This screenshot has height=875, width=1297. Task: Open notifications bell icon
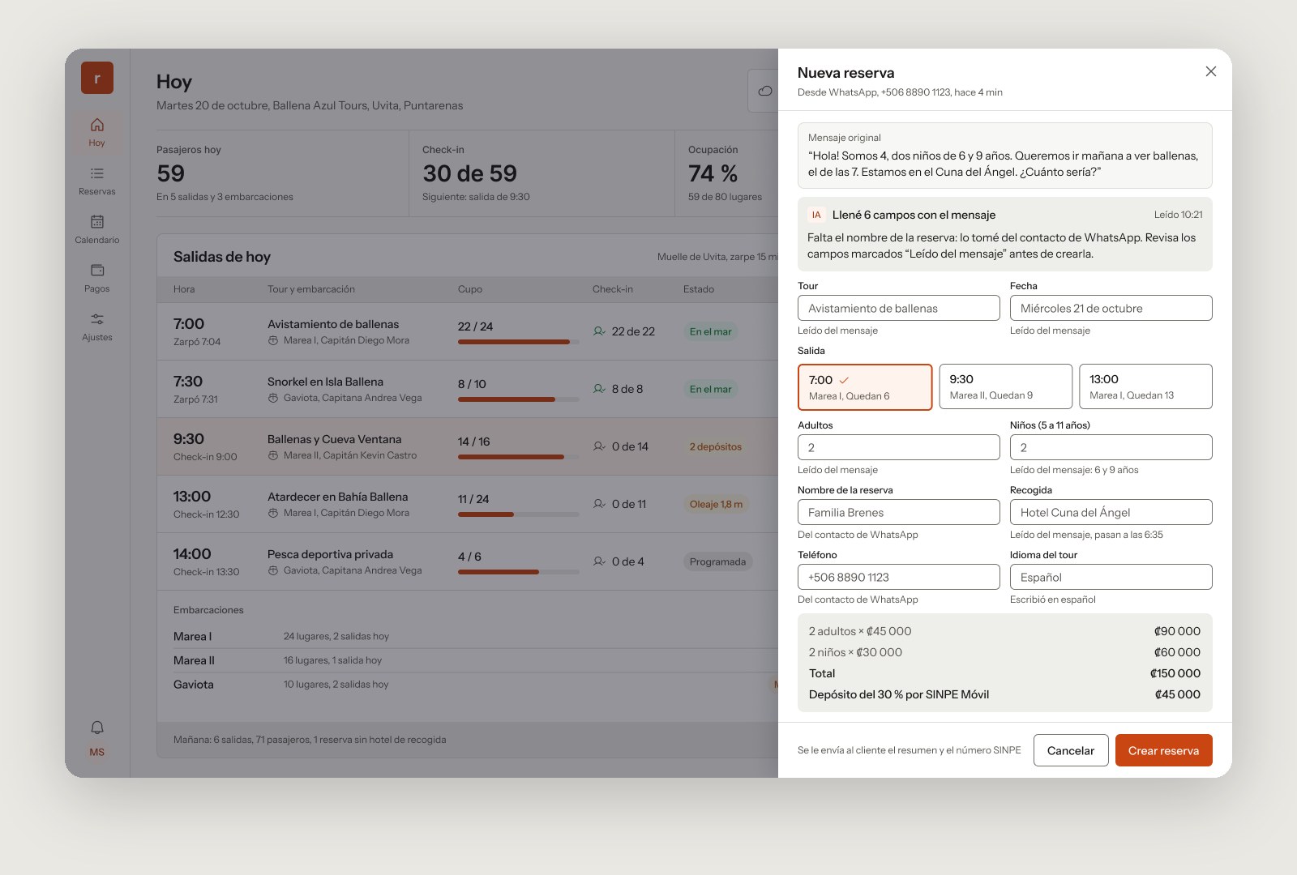96,727
